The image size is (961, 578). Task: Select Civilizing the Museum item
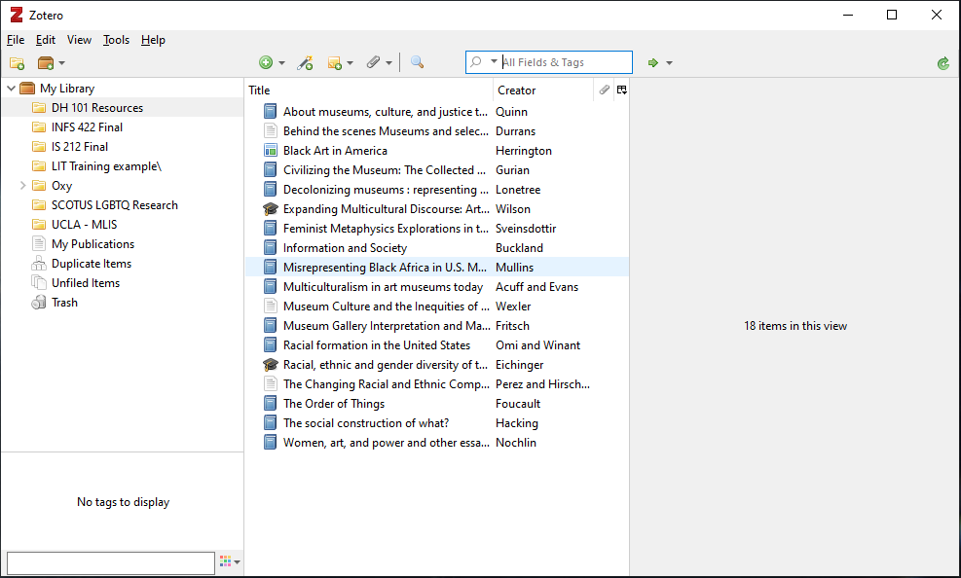(x=437, y=170)
